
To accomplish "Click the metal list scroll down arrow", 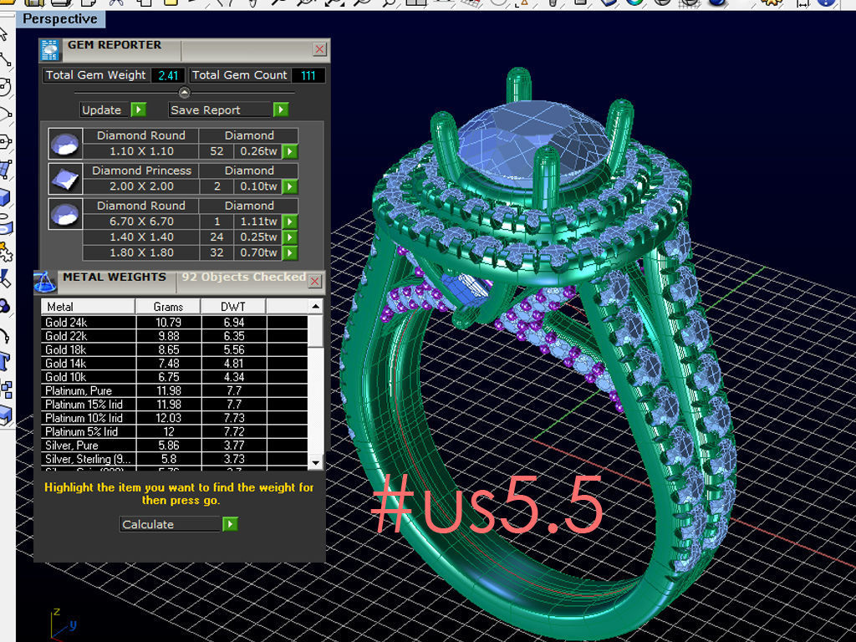I will 315,462.
